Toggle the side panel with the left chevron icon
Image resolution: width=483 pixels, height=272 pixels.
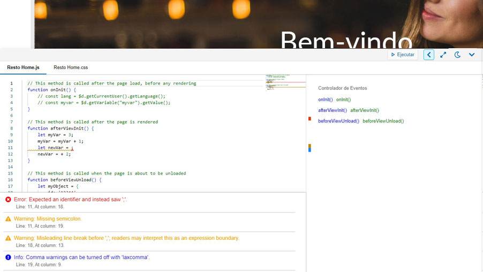[x=429, y=55]
